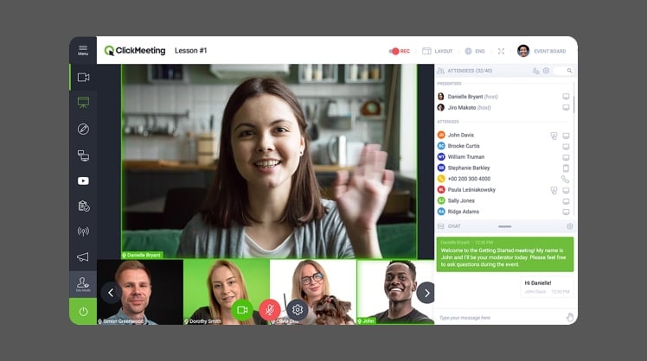Collapse the Chat panel

tap(504, 226)
